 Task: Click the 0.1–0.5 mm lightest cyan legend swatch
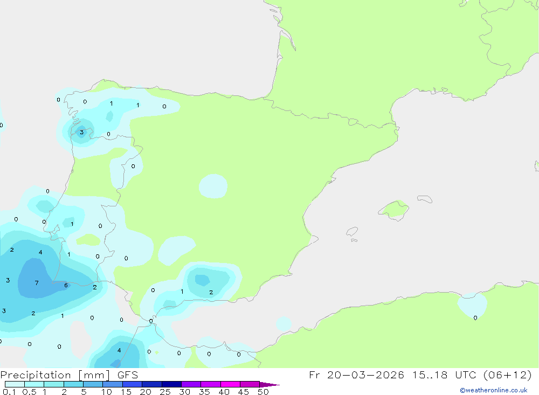[15, 384]
